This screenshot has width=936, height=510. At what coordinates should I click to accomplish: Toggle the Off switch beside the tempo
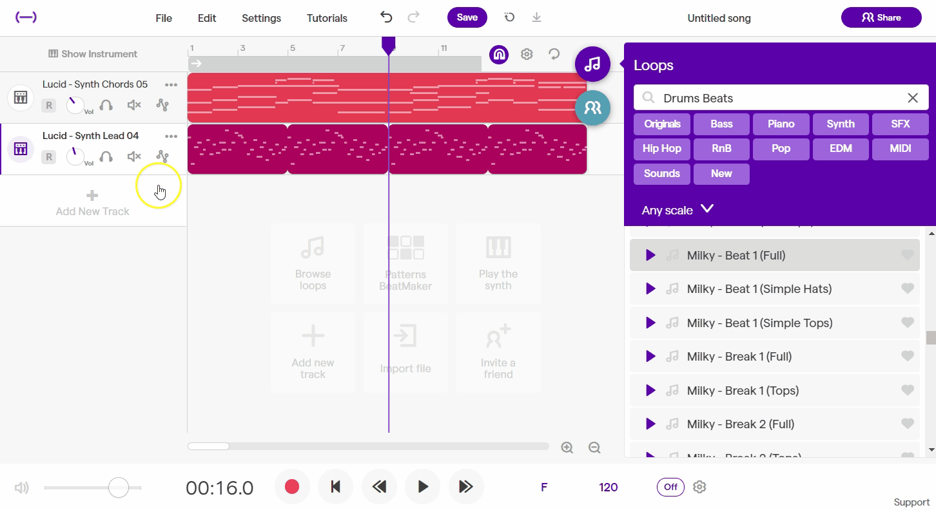click(670, 487)
